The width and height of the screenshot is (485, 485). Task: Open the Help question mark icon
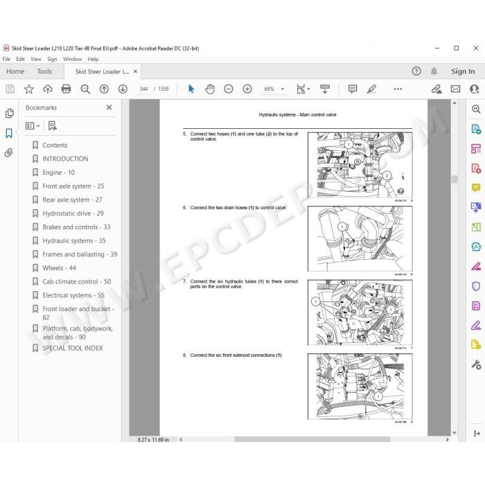[416, 71]
